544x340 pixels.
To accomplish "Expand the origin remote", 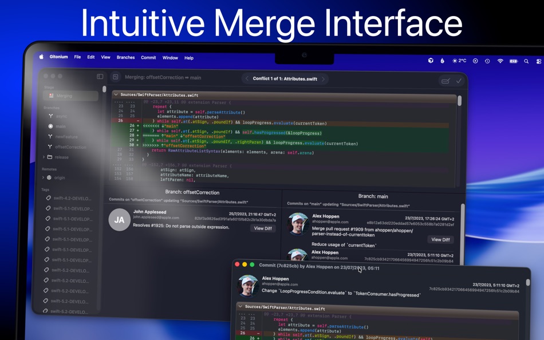I will pyautogui.click(x=43, y=177).
